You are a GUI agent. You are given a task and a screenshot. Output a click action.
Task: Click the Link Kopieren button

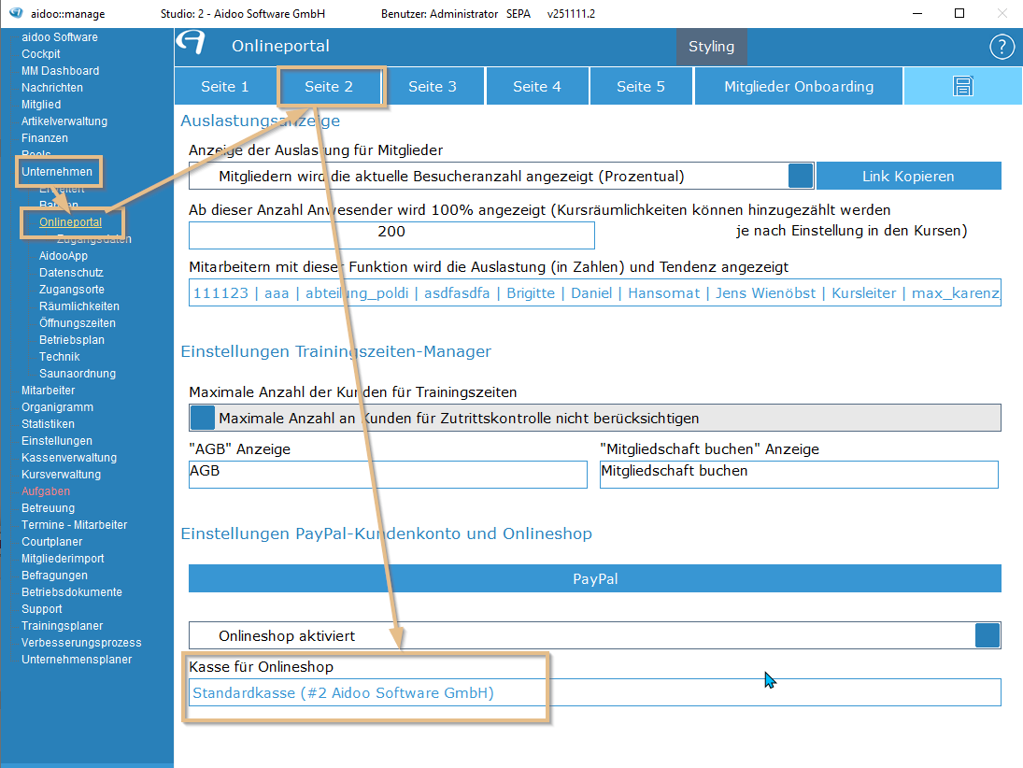click(x=908, y=176)
